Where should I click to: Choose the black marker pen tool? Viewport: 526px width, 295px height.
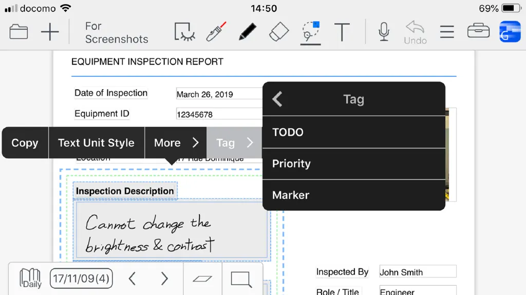pos(248,32)
